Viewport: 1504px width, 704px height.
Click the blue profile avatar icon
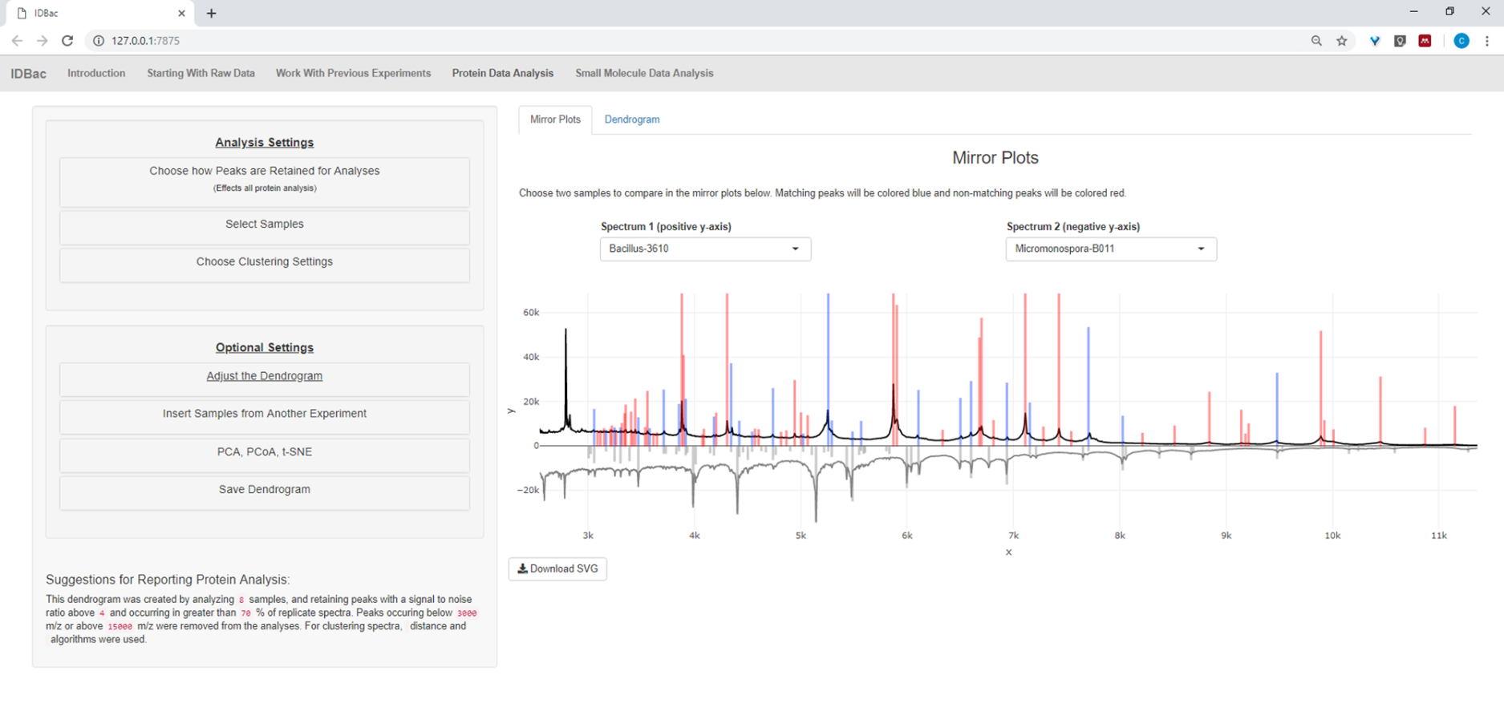pos(1461,41)
